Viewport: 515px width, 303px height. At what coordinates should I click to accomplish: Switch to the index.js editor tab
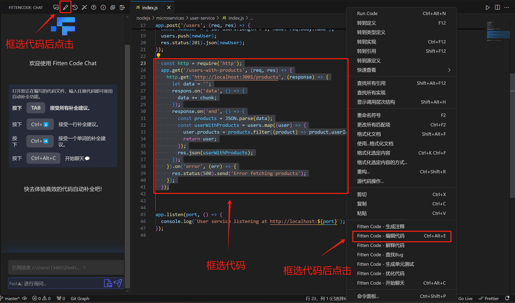[150, 7]
